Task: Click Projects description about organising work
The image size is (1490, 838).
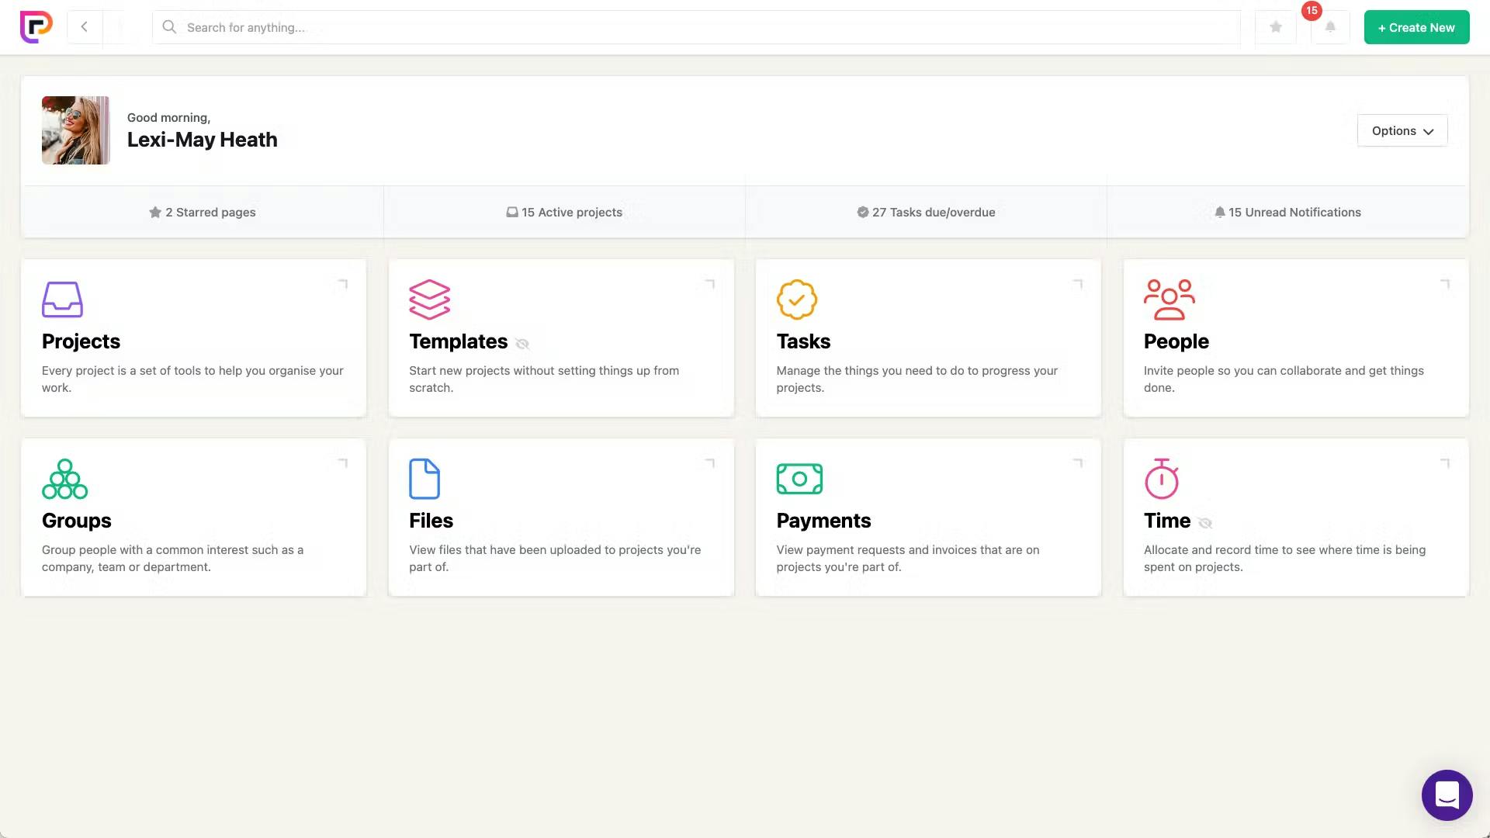Action: click(192, 379)
